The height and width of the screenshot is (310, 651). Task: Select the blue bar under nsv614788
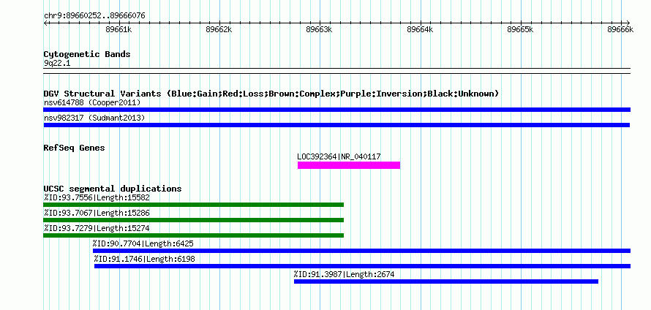click(x=336, y=110)
